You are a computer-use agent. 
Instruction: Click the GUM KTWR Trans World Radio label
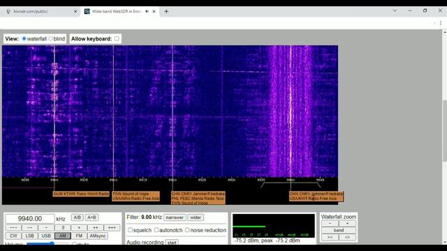(81, 194)
